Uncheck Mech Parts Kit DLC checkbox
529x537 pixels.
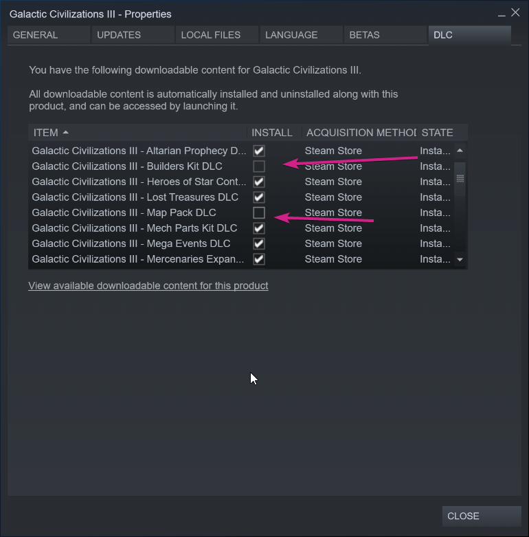coord(259,228)
